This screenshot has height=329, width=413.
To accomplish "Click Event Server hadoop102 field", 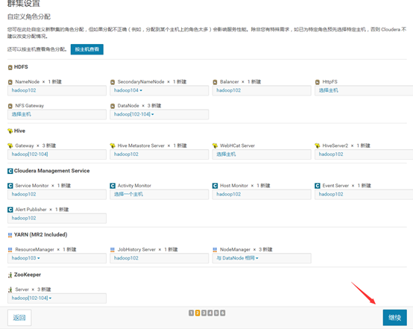I will click(x=364, y=194).
